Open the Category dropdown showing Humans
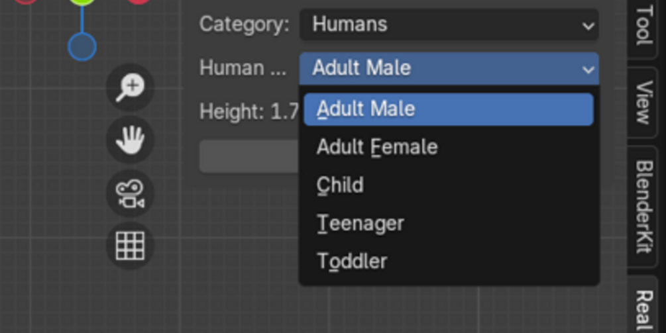Screen dimensions: 666x333 [x=449, y=25]
